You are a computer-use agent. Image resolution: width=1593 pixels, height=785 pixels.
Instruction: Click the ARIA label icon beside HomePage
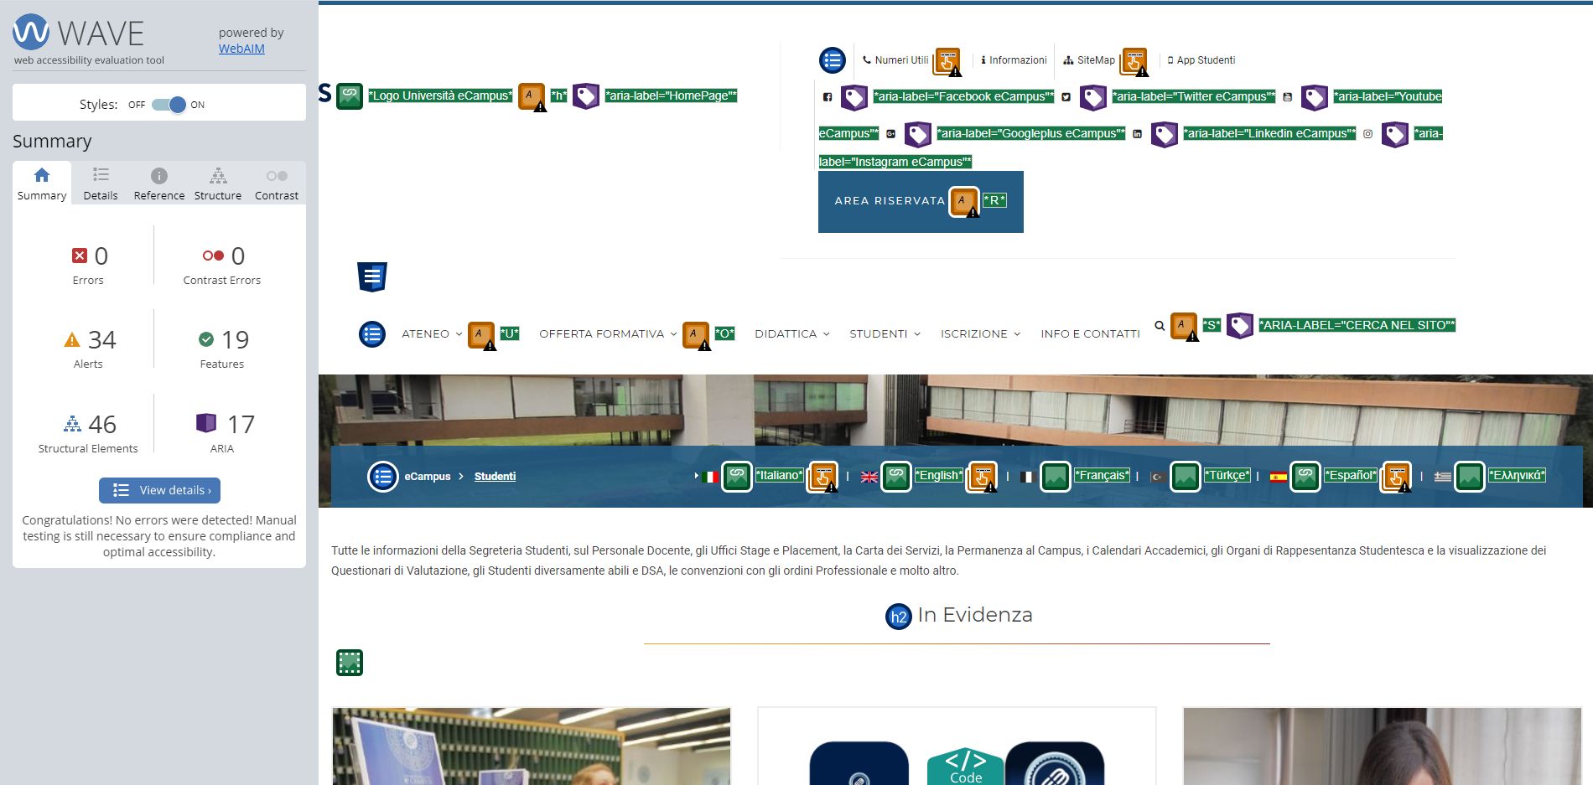click(586, 96)
